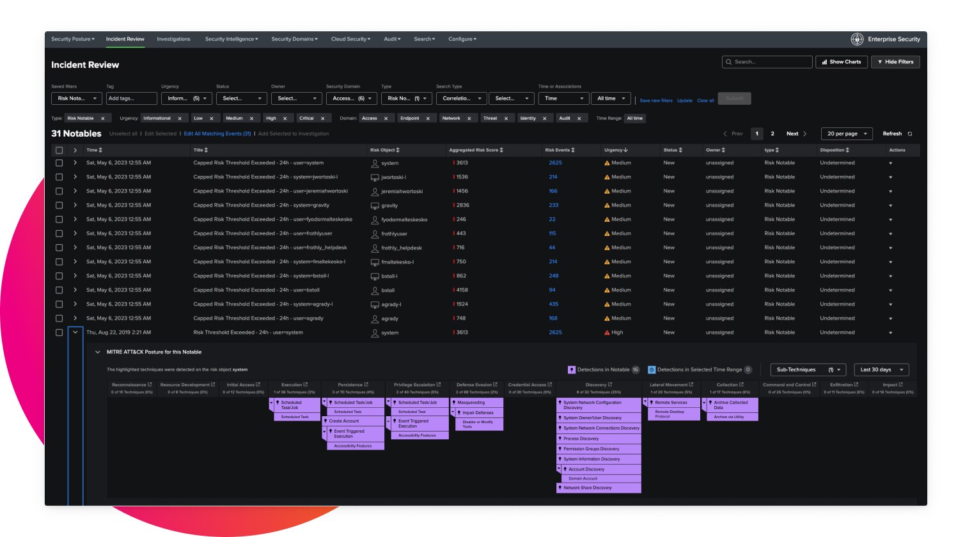The height and width of the screenshot is (537, 972).
Task: Open the 20 per page dropdown
Action: 847,134
